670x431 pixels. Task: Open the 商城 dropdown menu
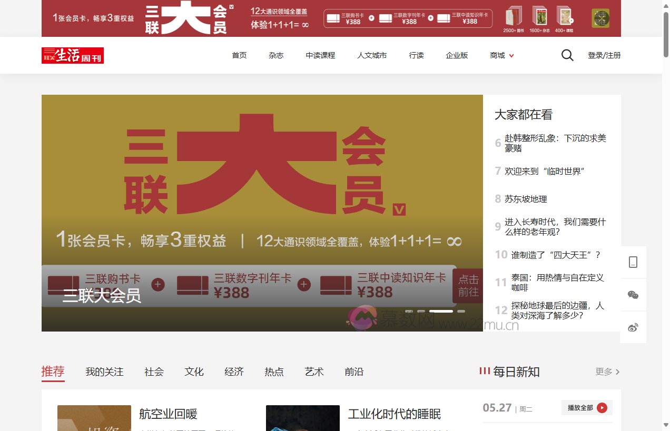coord(500,55)
